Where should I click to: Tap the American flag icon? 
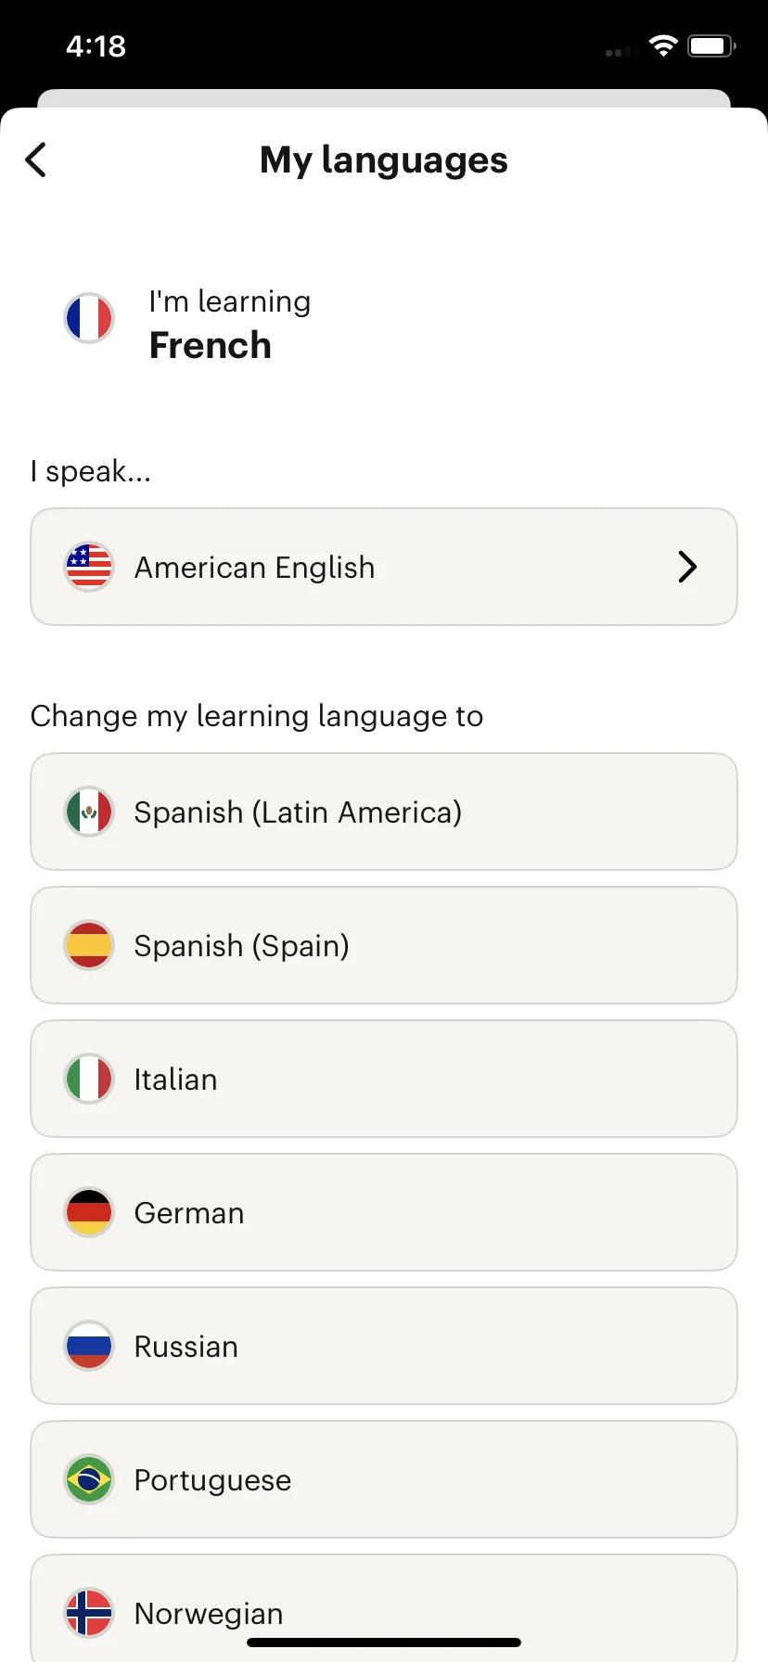(x=89, y=567)
